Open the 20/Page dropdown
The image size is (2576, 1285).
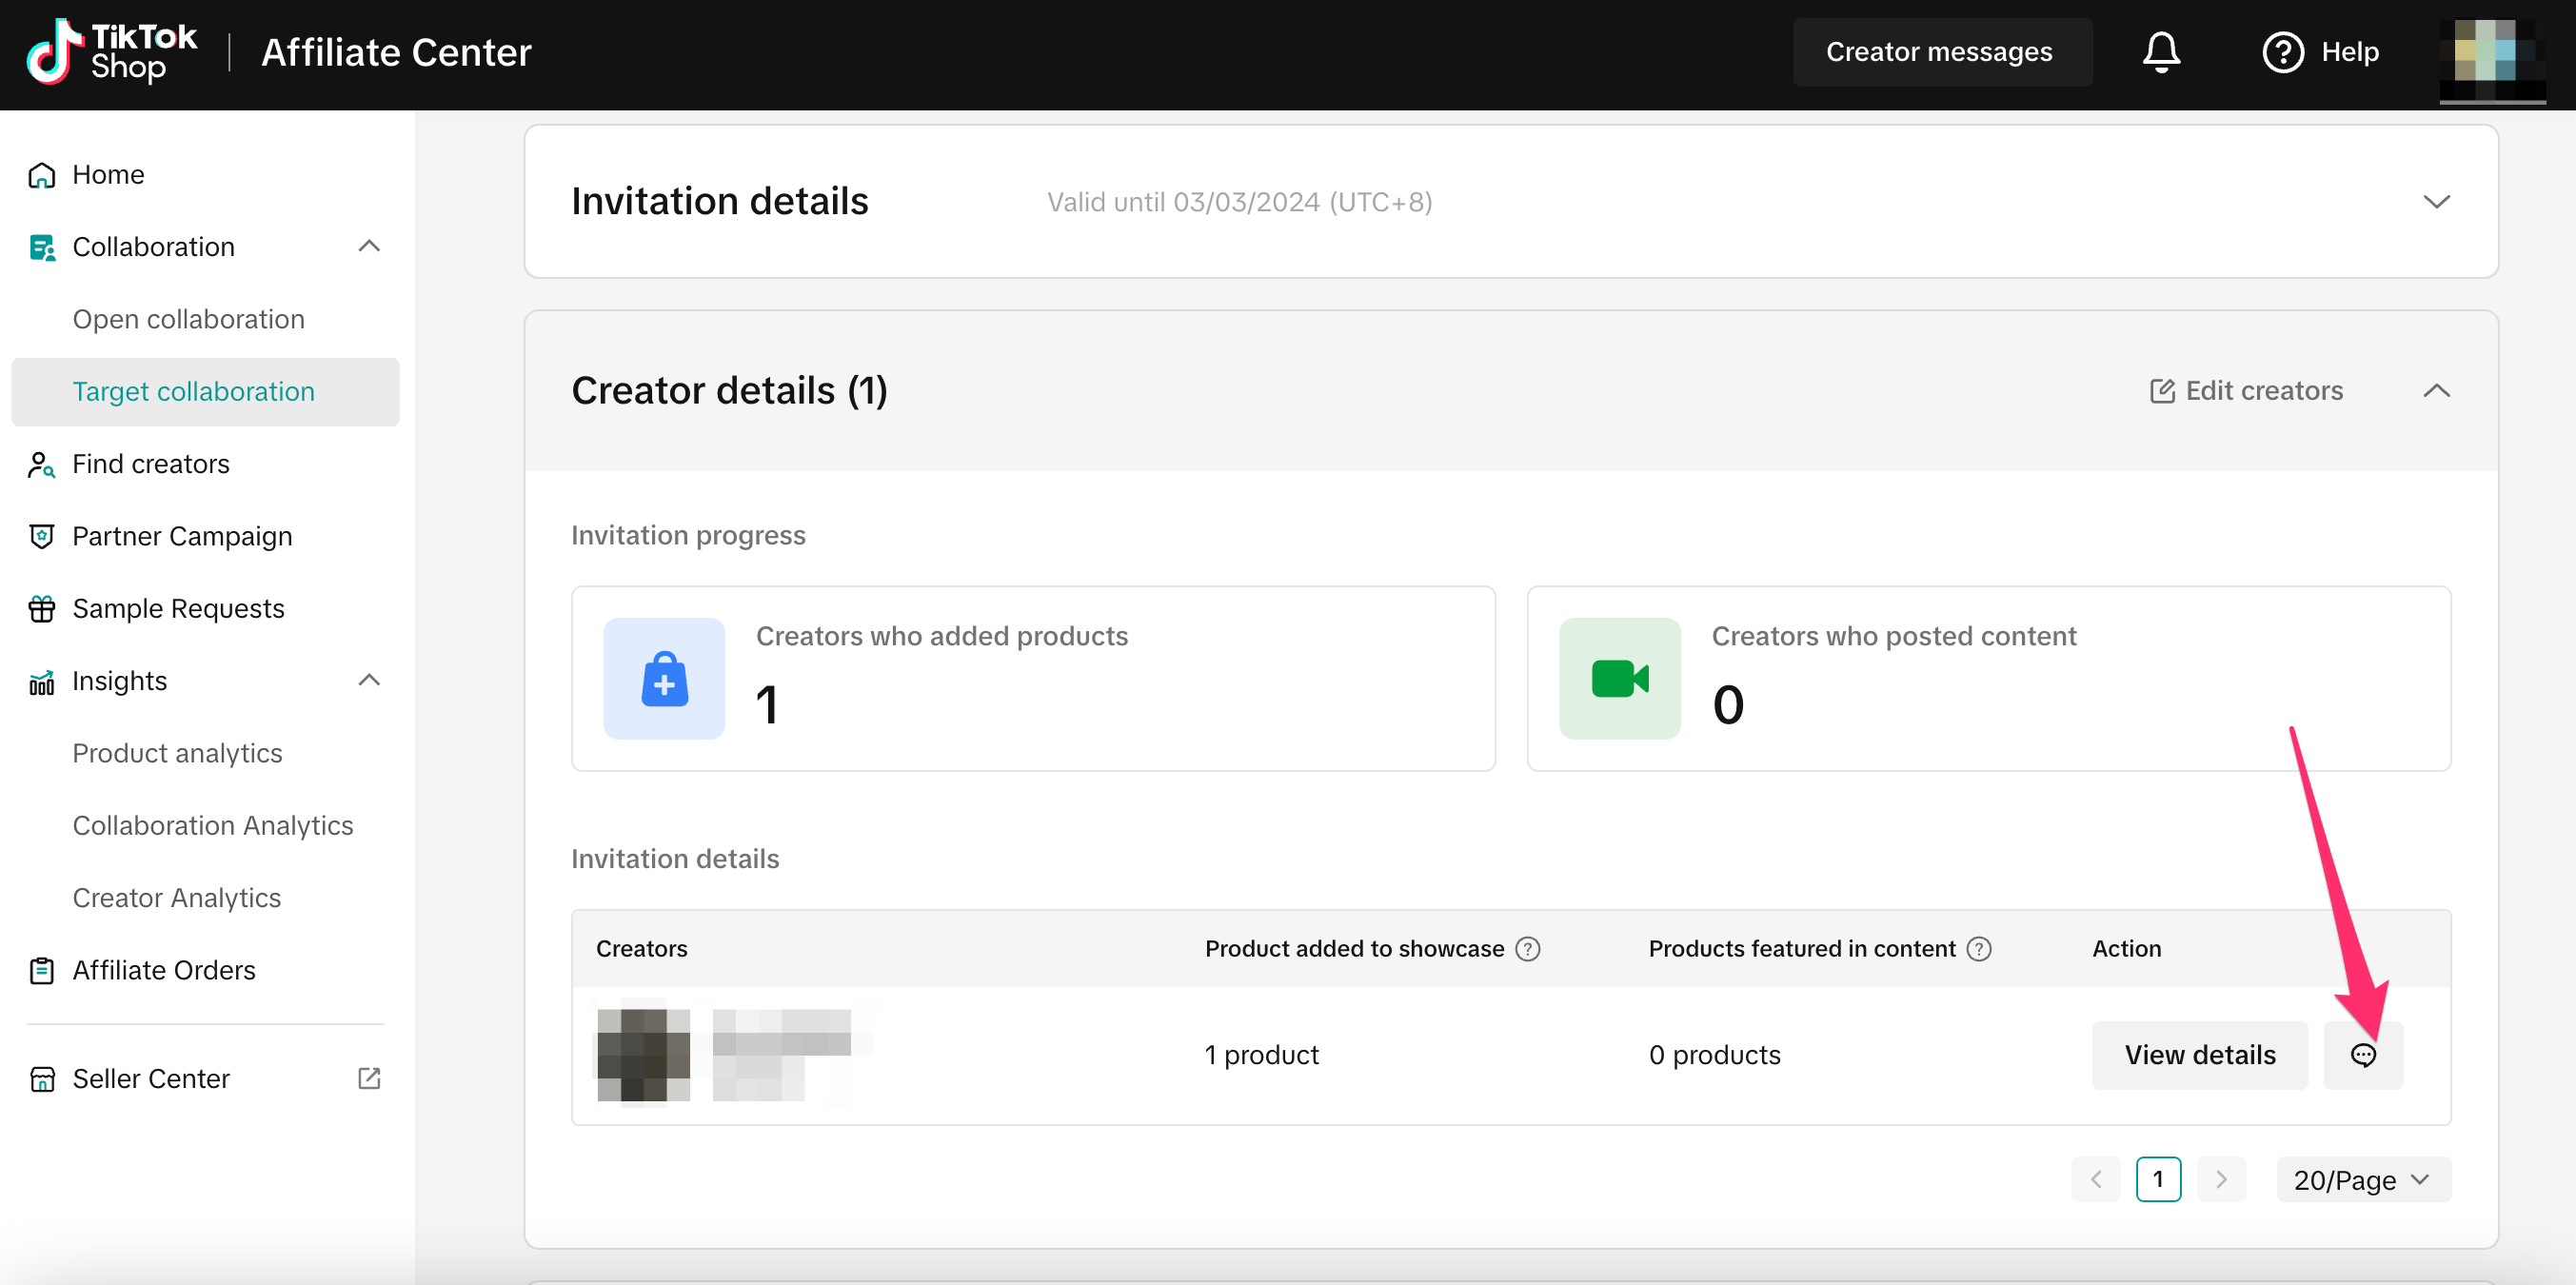click(2362, 1180)
